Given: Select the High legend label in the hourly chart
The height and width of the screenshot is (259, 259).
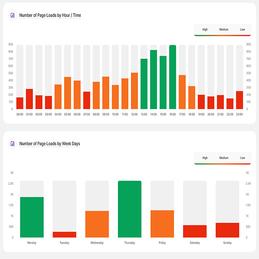Looking at the screenshot, I should click(x=205, y=30).
